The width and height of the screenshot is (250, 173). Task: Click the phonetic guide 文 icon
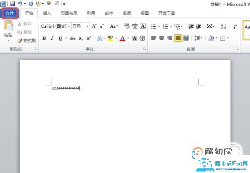135,26
